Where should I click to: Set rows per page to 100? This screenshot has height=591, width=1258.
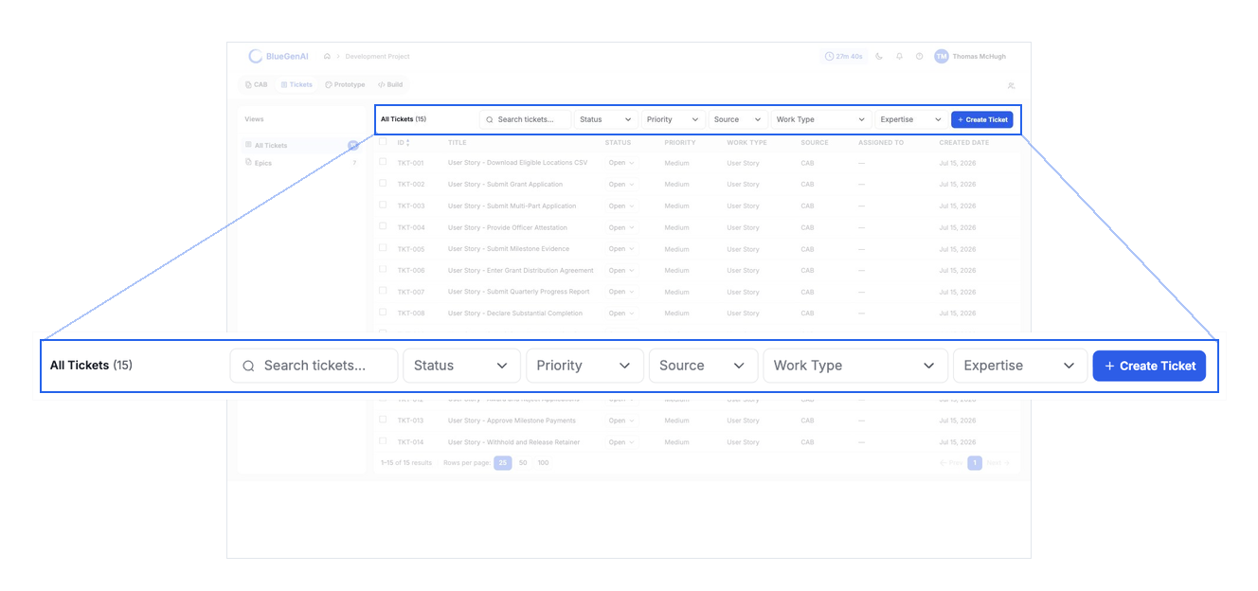(543, 463)
